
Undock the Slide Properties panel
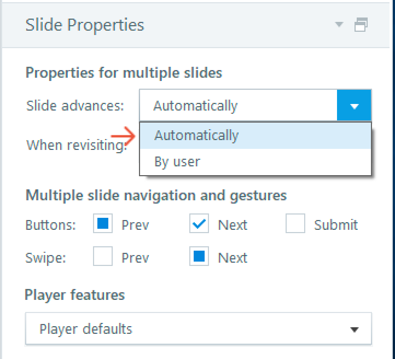coord(361,25)
